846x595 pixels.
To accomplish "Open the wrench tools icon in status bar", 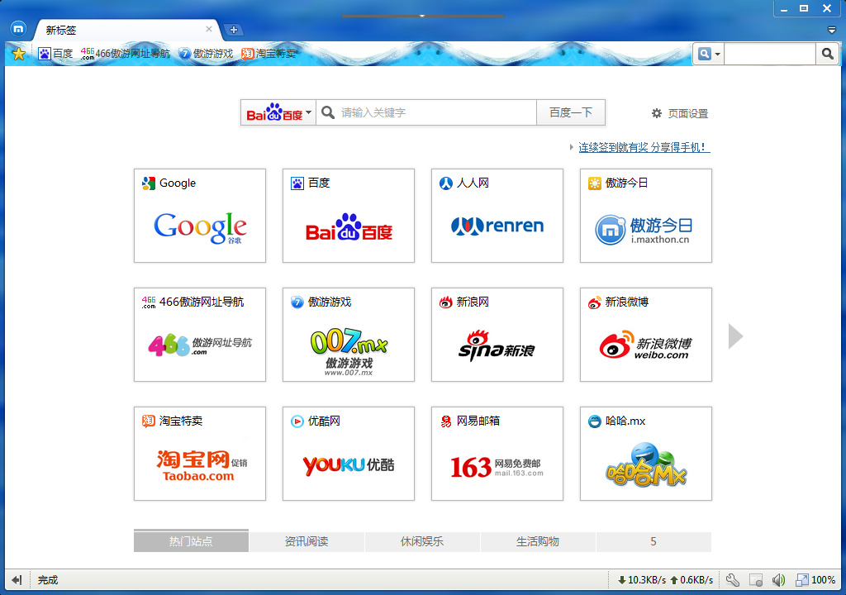I will tap(732, 580).
